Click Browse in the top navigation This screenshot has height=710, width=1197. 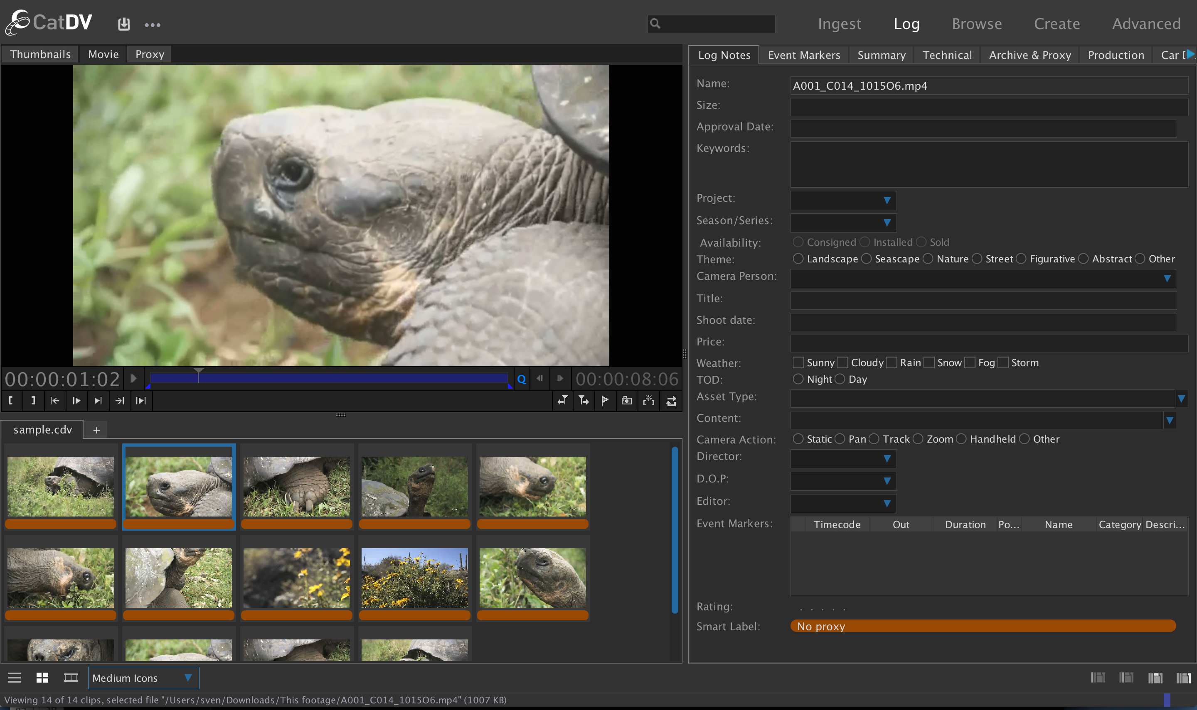click(977, 23)
